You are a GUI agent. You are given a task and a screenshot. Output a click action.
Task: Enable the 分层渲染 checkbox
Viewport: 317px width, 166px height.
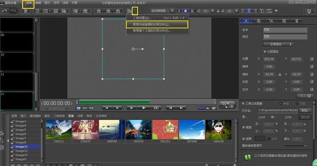point(265,51)
